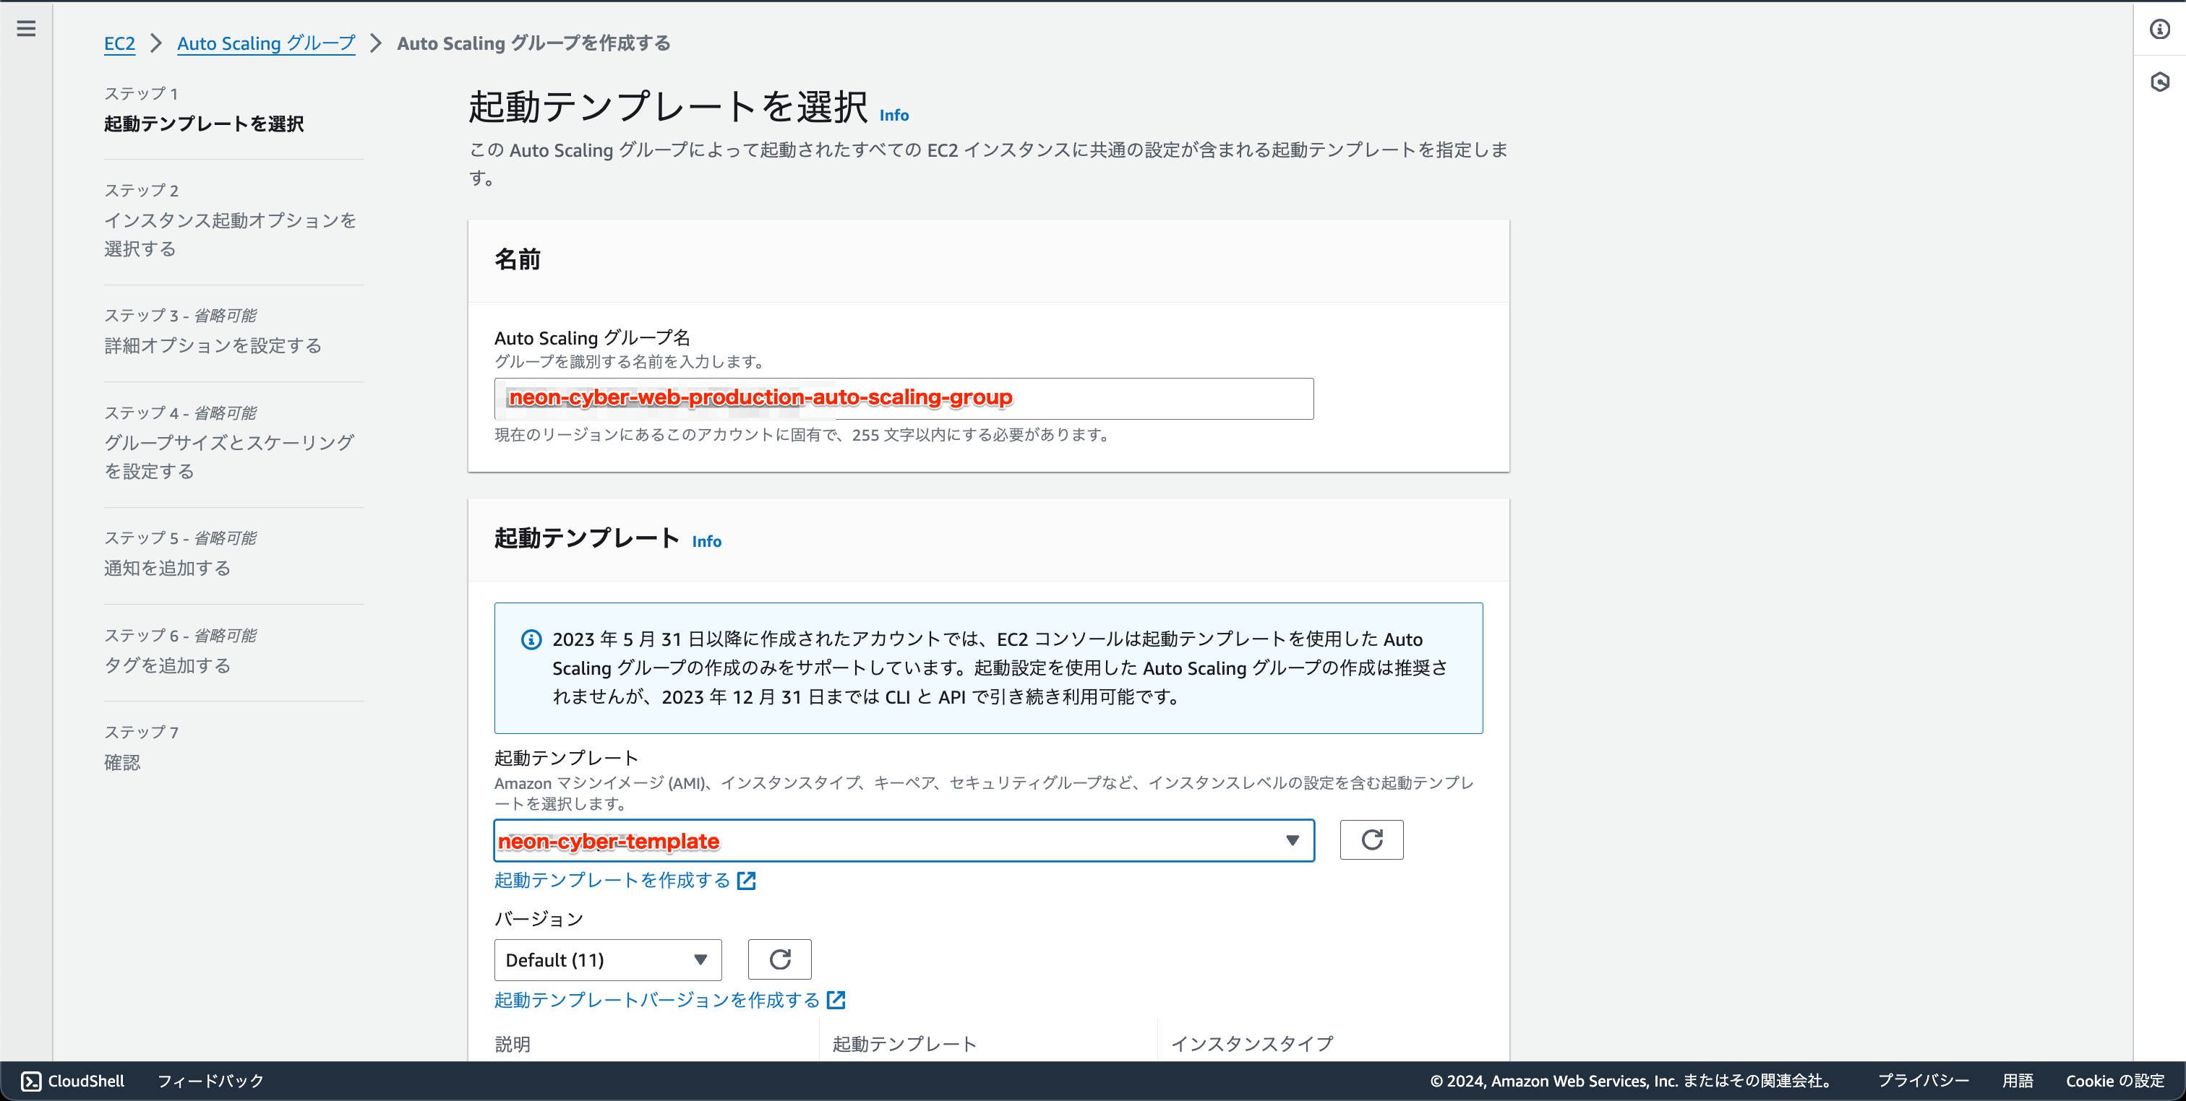This screenshot has width=2186, height=1101.
Task: Launch CloudShell from the bottom bar
Action: click(72, 1080)
